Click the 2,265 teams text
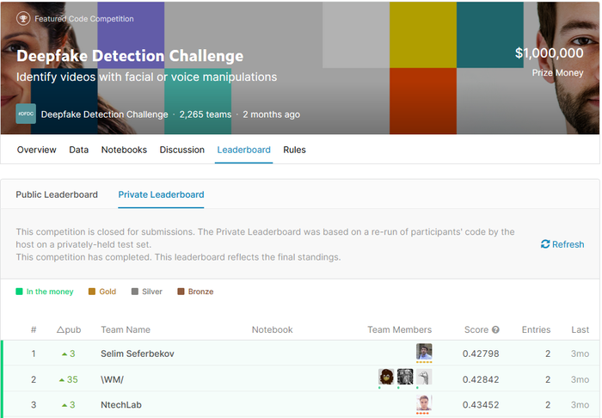Viewport: 602px width, 418px height. click(x=206, y=114)
